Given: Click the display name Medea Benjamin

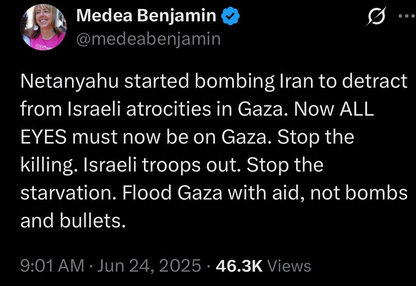Looking at the screenshot, I should (146, 16).
